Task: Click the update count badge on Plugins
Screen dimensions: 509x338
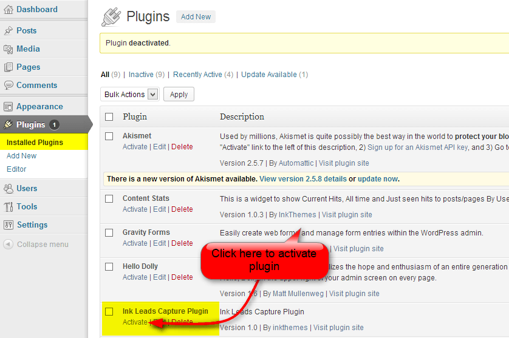Action: coord(54,124)
